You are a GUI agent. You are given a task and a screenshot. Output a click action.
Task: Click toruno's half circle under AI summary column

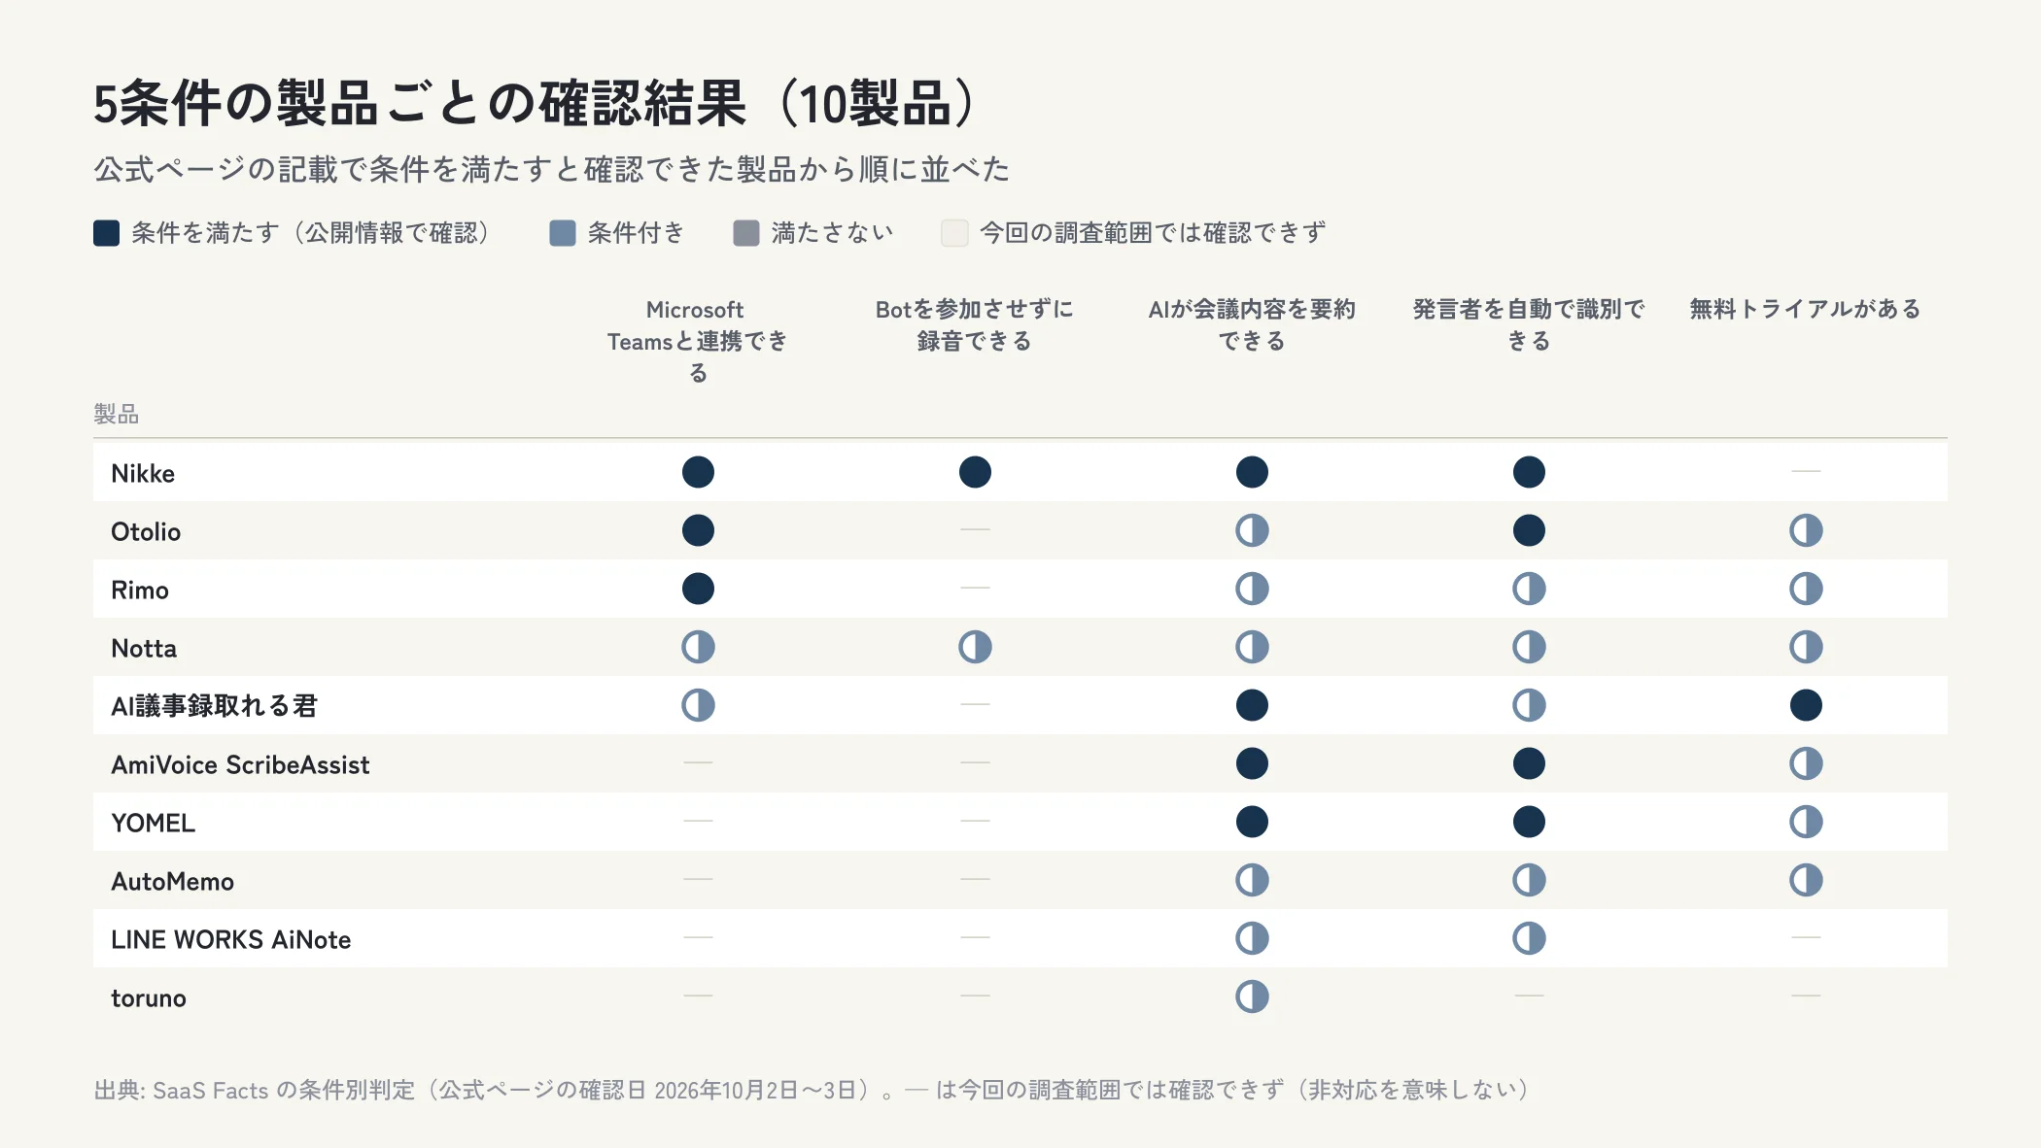pyautogui.click(x=1252, y=996)
